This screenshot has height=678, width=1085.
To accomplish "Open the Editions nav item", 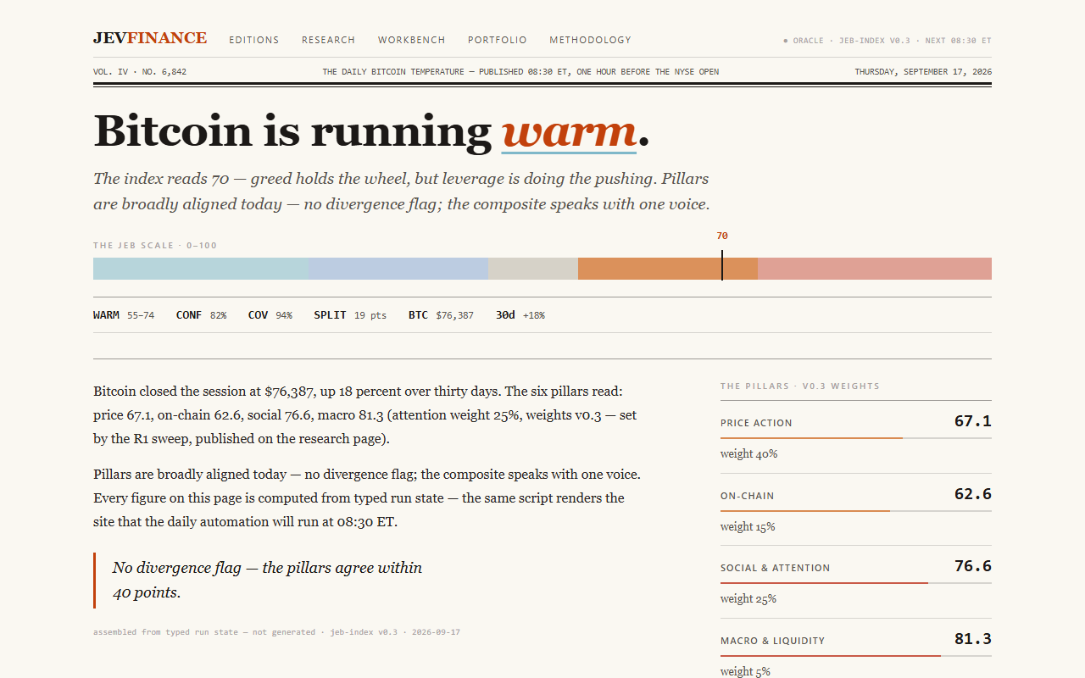I will point(254,40).
